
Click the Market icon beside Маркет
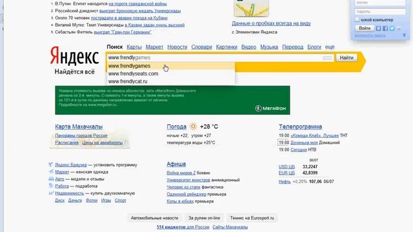point(51,172)
